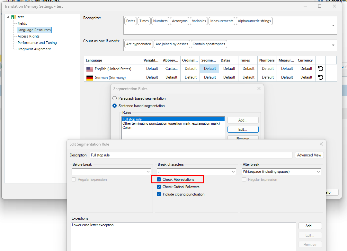Close the Segmentation Rules dialog

coord(259,88)
